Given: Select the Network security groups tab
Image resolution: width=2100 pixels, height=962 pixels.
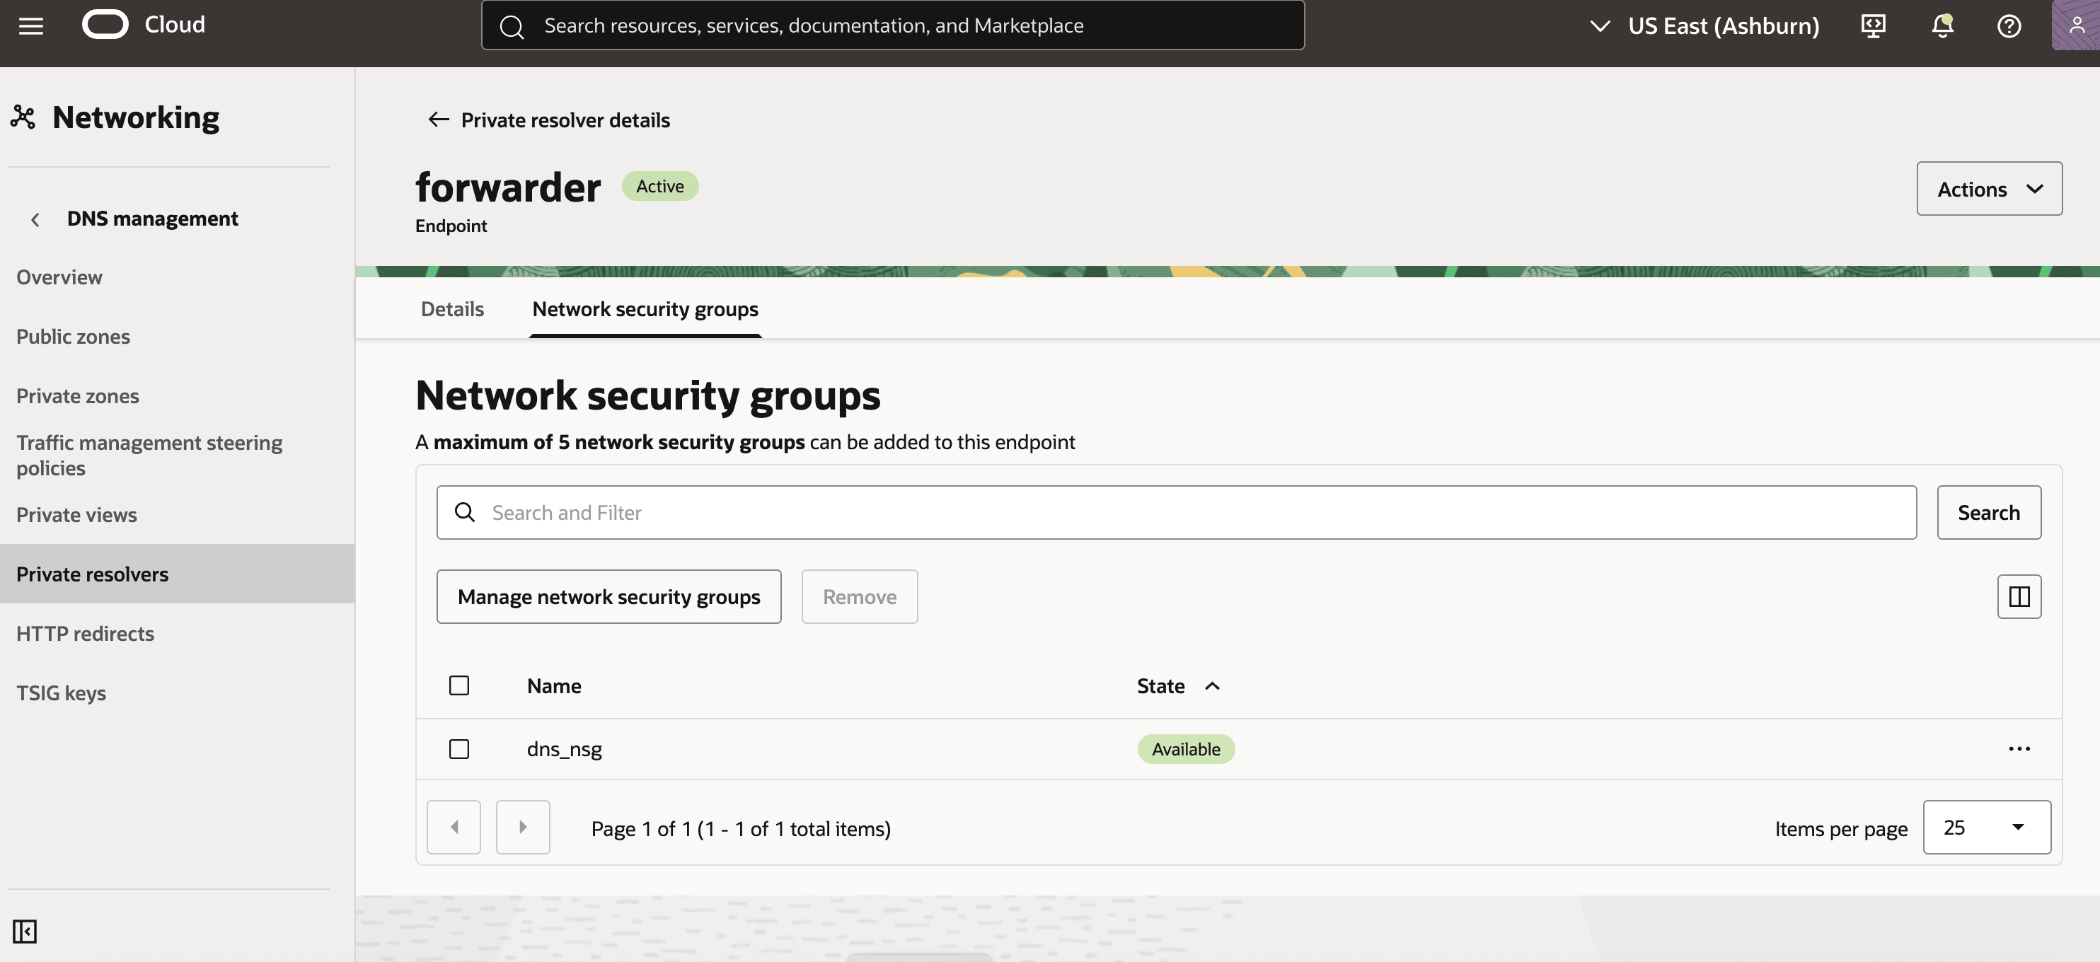Looking at the screenshot, I should point(645,309).
